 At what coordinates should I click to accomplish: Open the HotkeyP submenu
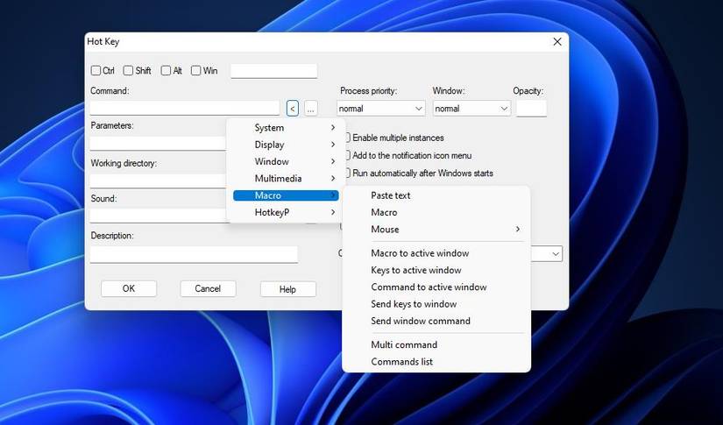(x=286, y=212)
